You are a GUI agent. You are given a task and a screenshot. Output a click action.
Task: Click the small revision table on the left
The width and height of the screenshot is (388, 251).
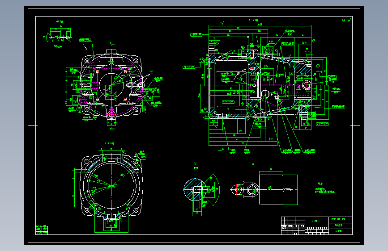tap(42, 230)
